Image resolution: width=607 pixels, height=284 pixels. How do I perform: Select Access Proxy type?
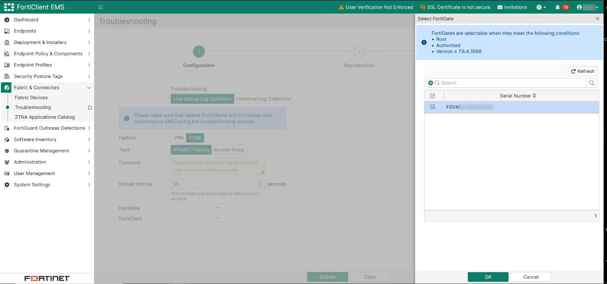click(229, 150)
